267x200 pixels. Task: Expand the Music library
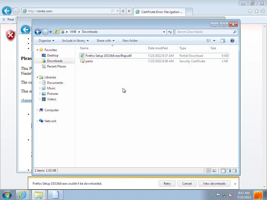coord(40,88)
